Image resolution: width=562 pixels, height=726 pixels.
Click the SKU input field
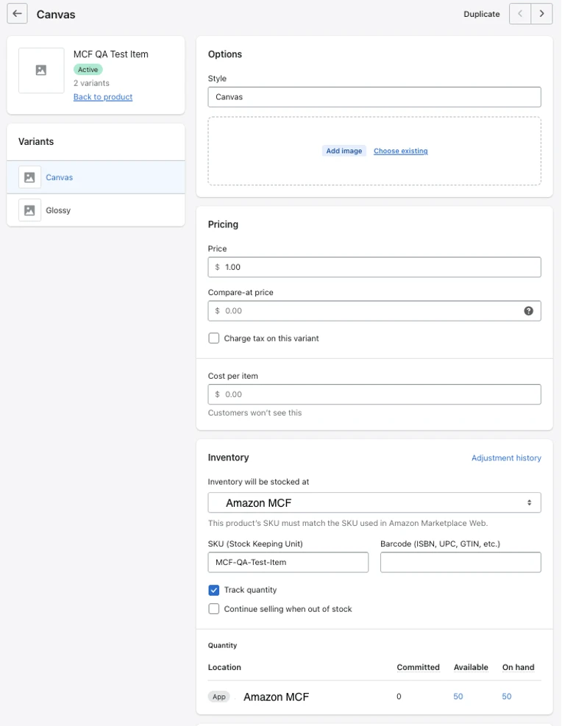click(288, 562)
